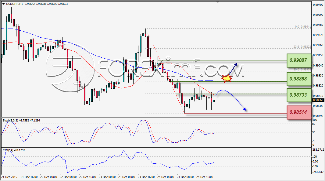Click time axis label 24 Dec 08:00
This screenshot has height=181, width=325.
[185, 177]
